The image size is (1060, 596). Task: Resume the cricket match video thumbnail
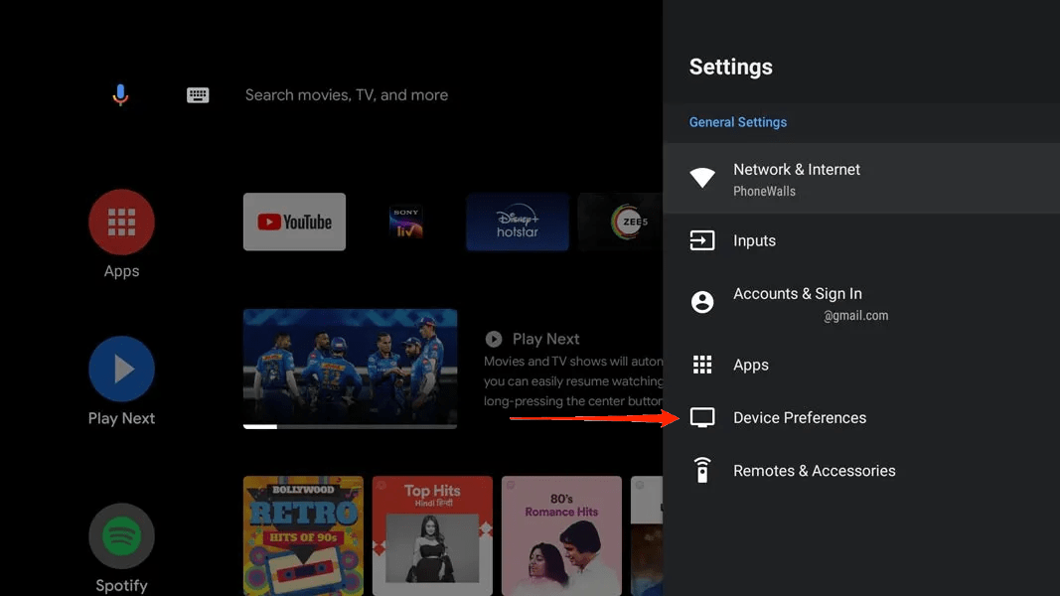pos(350,367)
